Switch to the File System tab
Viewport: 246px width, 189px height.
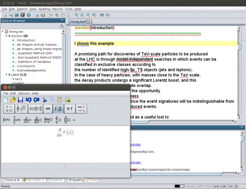click(x=33, y=180)
